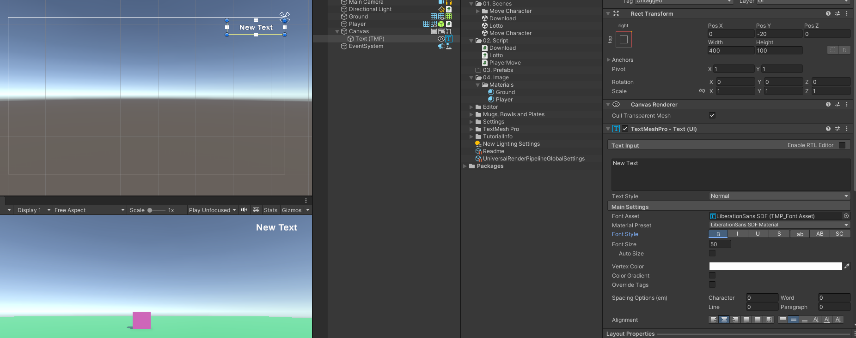Check Enable RTL Editor box

842,145
